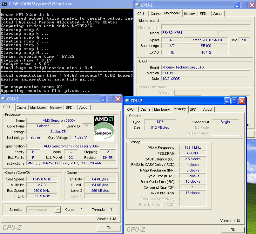Go to About tab in Memory window
This screenshot has height=234, width=256.
208,109
